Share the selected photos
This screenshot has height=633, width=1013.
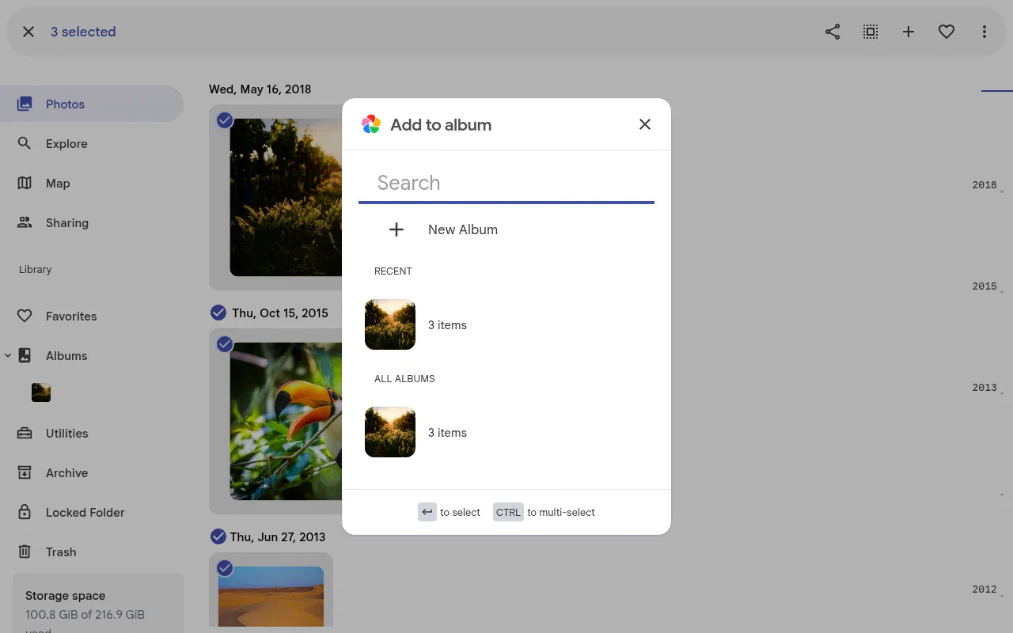click(833, 32)
